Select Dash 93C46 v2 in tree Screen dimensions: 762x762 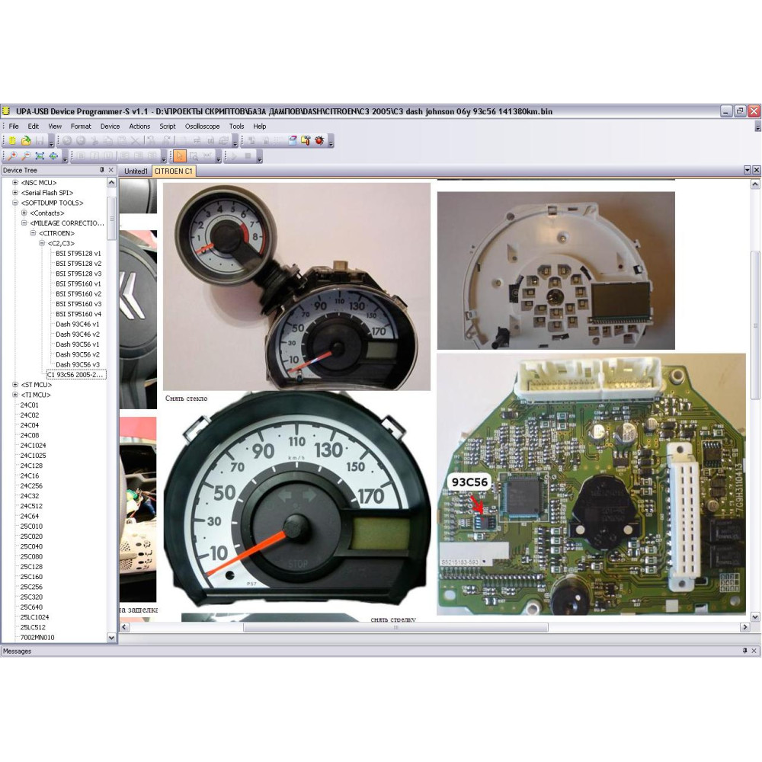click(77, 335)
